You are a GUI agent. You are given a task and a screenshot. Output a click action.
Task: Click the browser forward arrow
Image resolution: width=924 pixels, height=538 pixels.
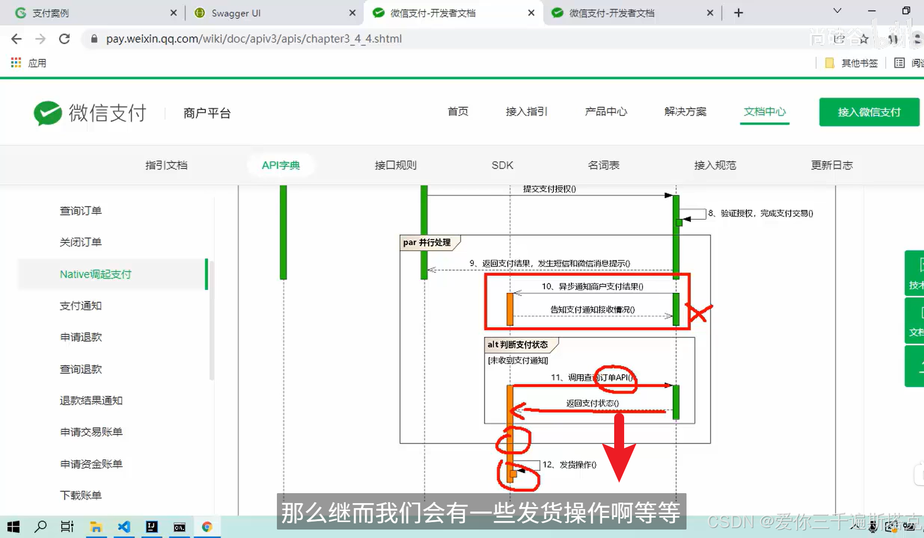[x=40, y=39]
